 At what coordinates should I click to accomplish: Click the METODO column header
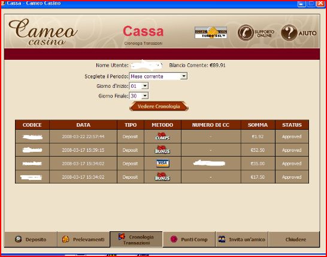(x=162, y=125)
